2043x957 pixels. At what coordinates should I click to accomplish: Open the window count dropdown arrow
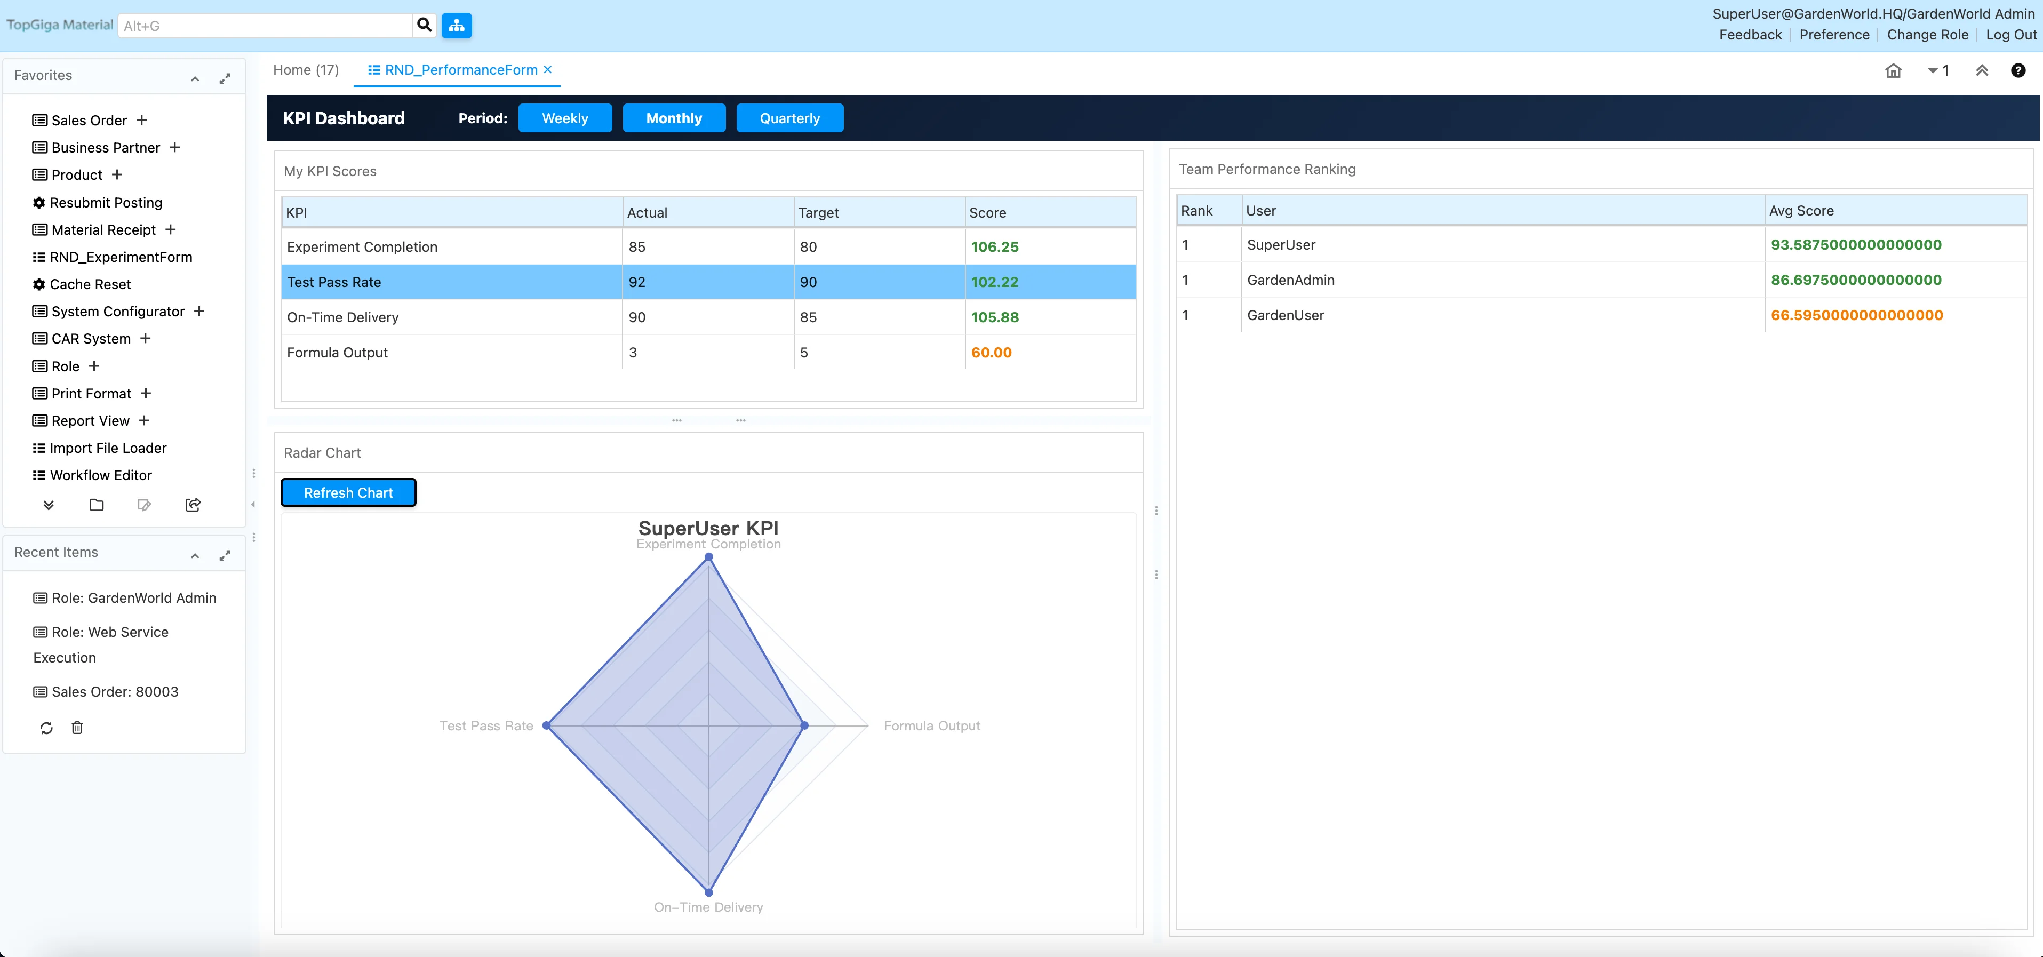pos(1932,70)
